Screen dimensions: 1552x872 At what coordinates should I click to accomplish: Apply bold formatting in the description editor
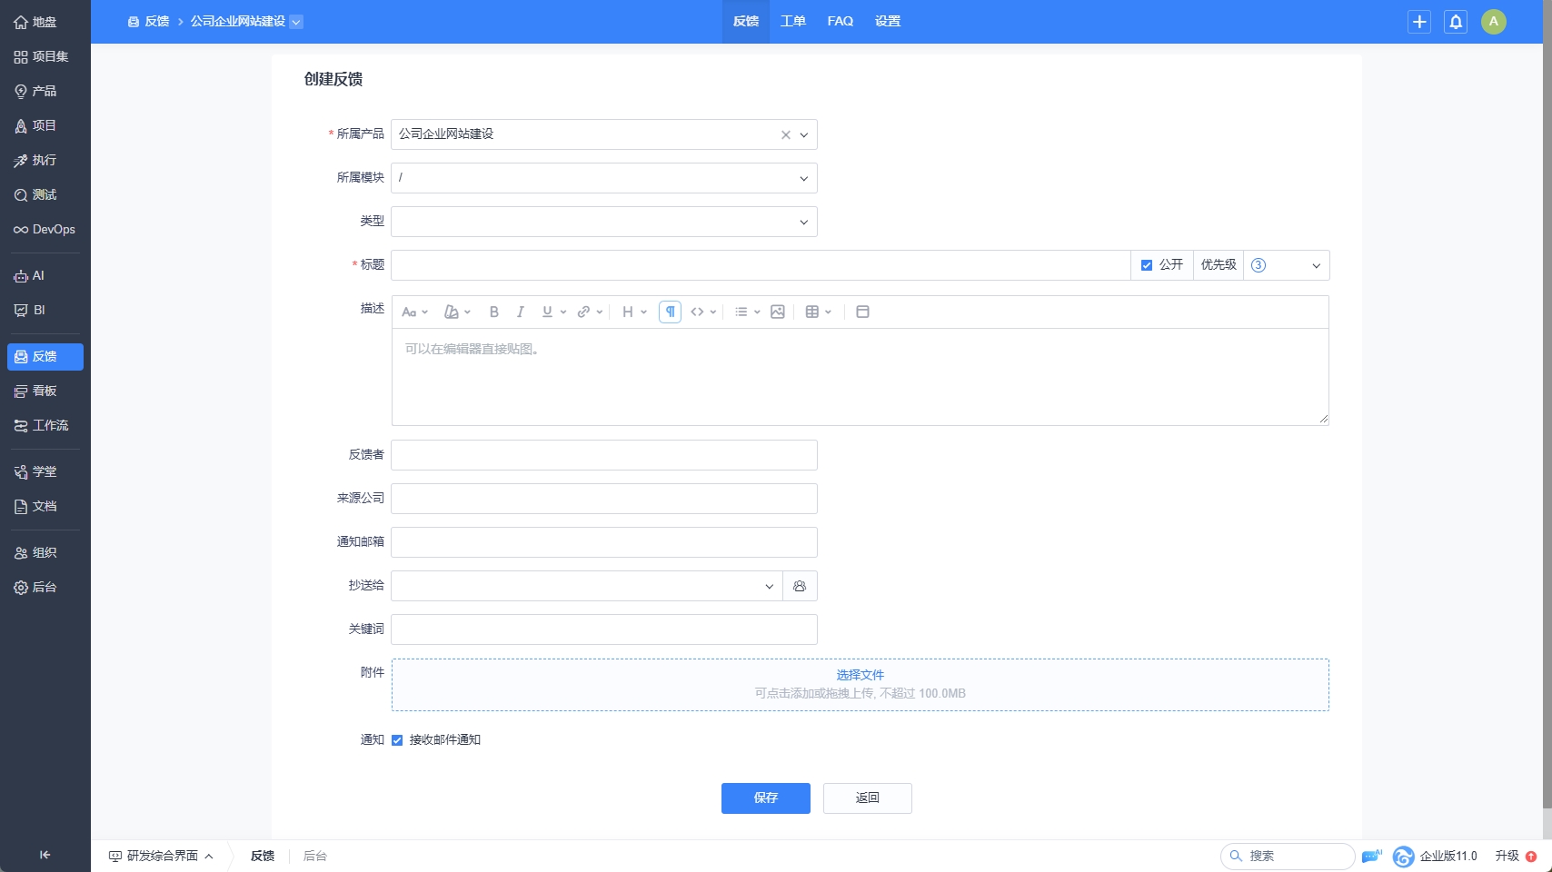point(494,312)
